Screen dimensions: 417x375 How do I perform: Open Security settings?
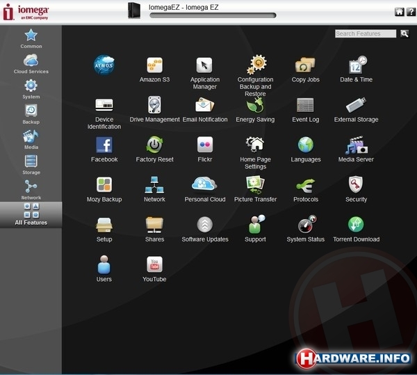(x=356, y=189)
